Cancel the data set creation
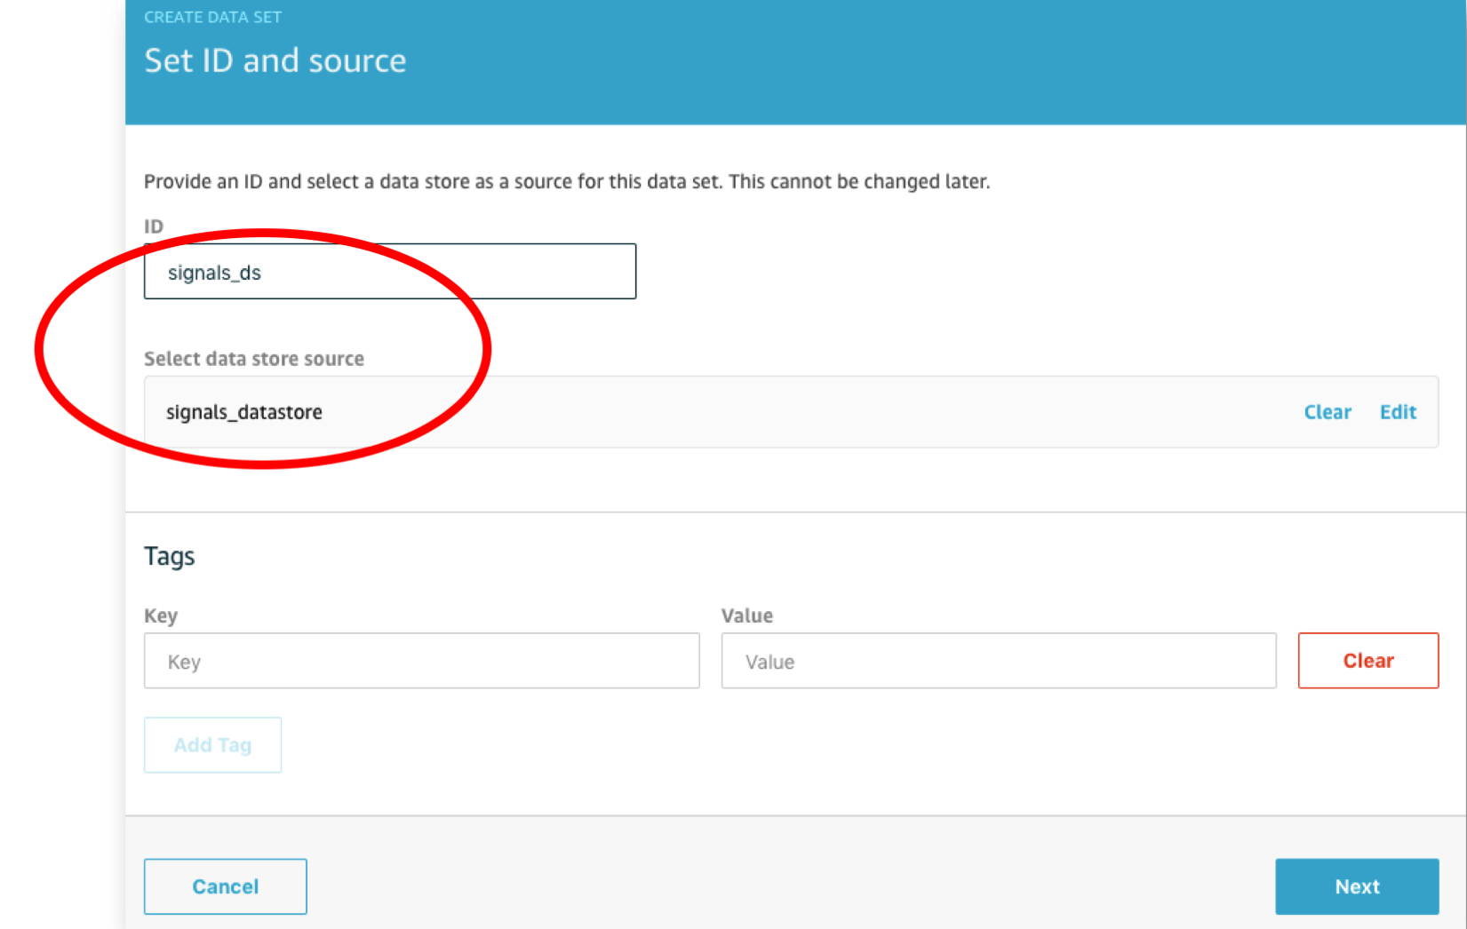The height and width of the screenshot is (929, 1467). (x=226, y=886)
